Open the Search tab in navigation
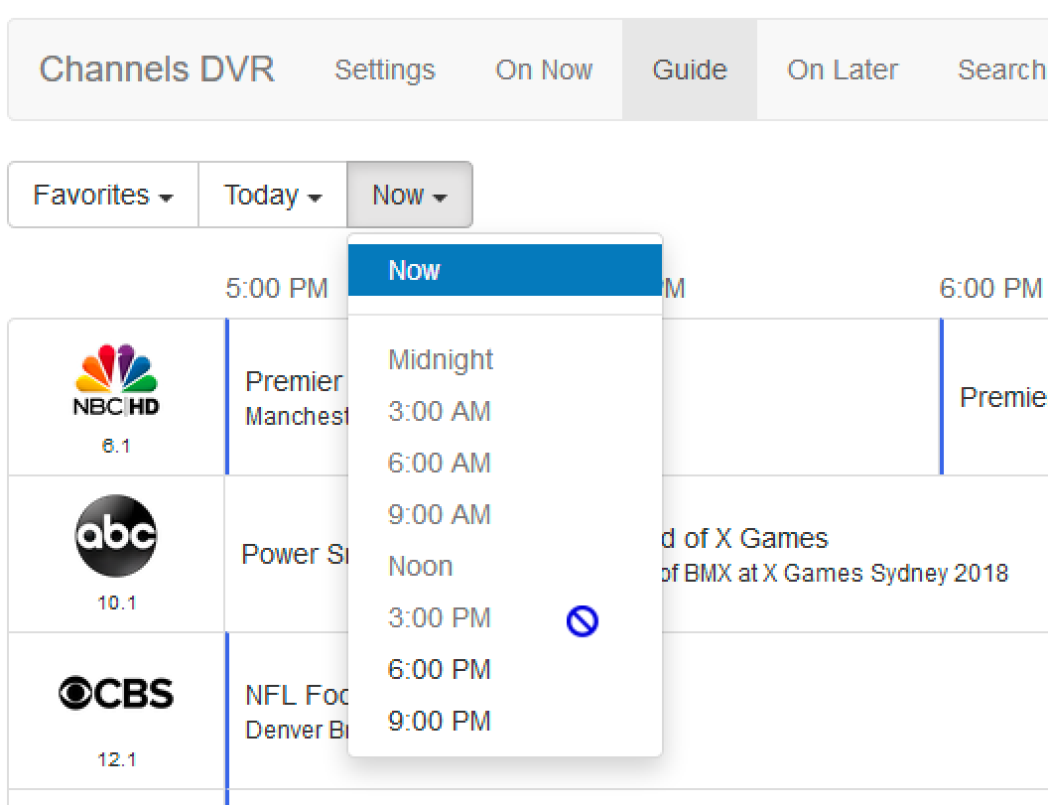The height and width of the screenshot is (805, 1048). click(x=1000, y=70)
